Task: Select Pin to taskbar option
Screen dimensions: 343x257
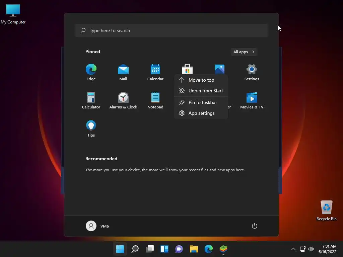Action: 201,102
